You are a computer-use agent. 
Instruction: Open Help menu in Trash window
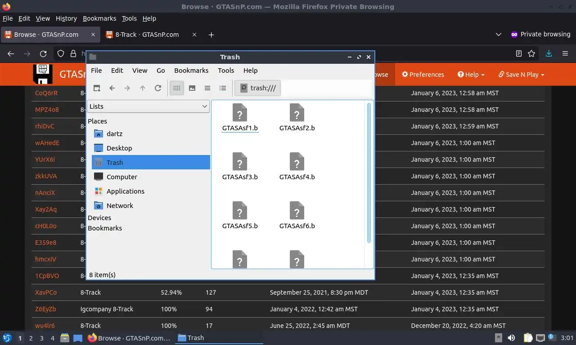(250, 71)
